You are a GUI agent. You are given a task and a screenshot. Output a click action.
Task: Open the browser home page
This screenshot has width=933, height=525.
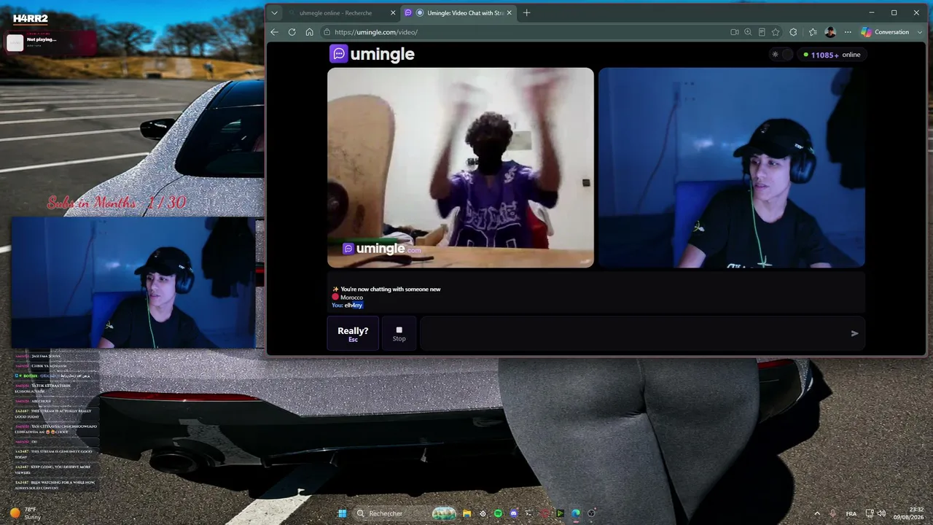coord(309,32)
